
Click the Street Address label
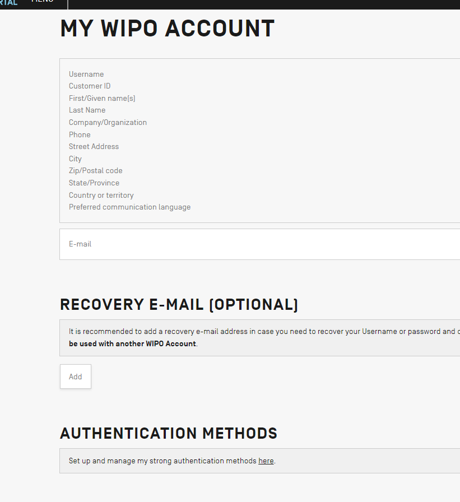[94, 147]
